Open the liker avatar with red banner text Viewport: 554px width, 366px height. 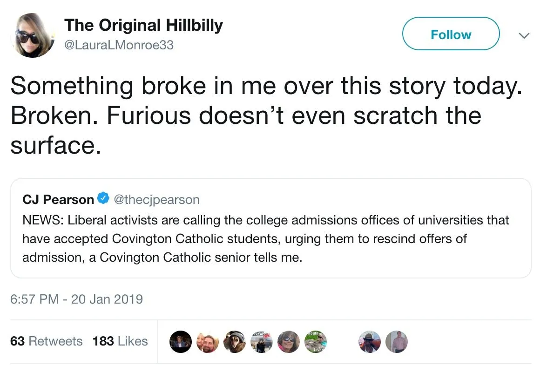[261, 342]
